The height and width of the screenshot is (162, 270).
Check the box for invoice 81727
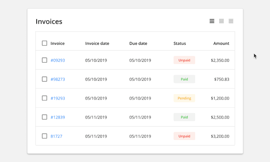coord(44,136)
